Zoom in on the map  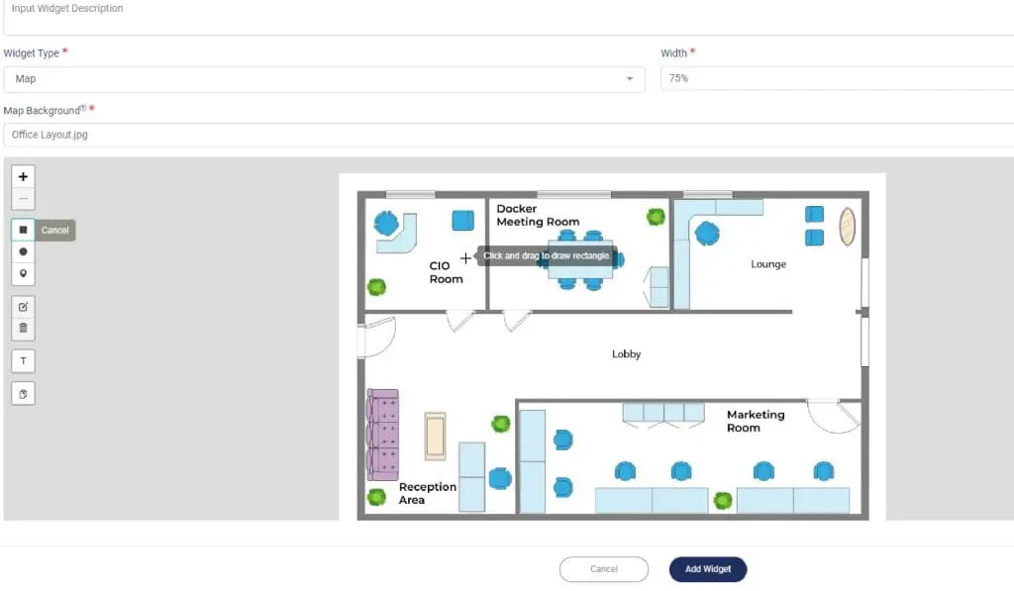point(23,176)
